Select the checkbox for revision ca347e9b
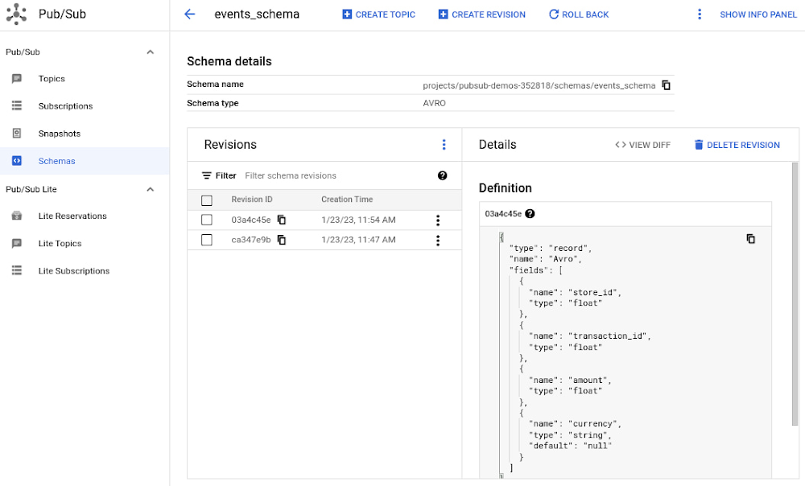Image resolution: width=805 pixels, height=486 pixels. pos(207,240)
